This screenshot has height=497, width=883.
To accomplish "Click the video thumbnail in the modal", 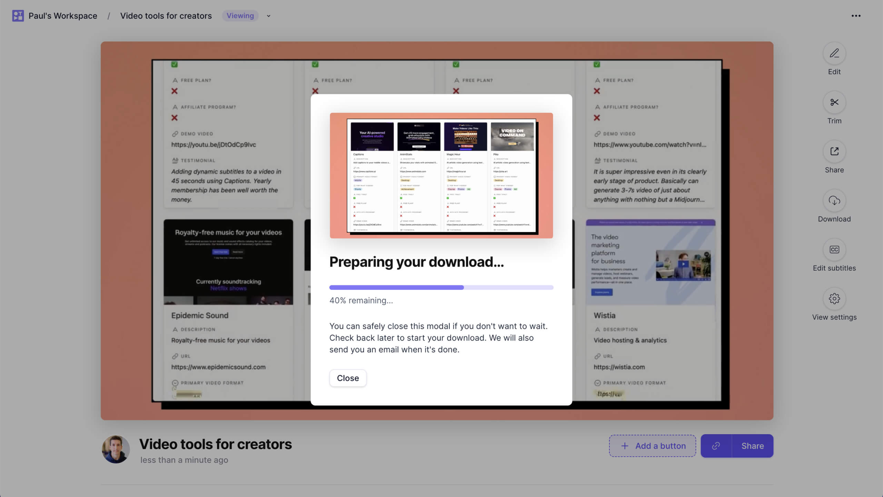I will tap(441, 175).
